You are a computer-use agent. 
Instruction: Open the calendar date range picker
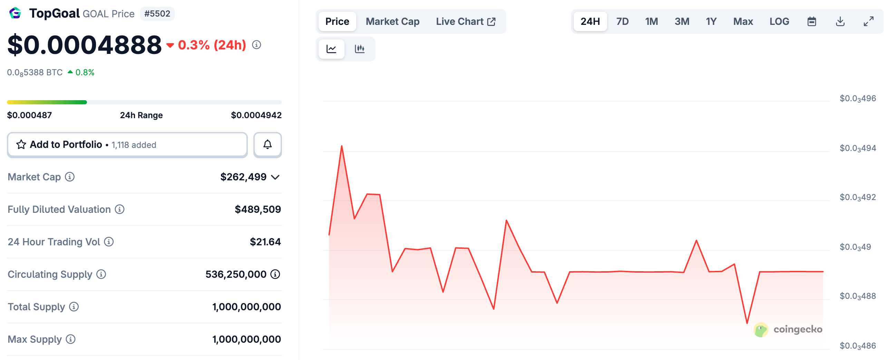point(812,22)
